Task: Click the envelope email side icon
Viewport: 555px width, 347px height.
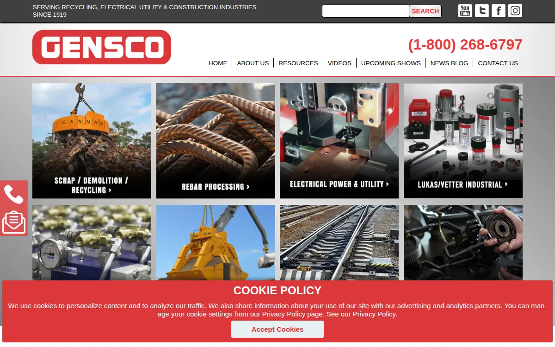Action: pyautogui.click(x=14, y=222)
